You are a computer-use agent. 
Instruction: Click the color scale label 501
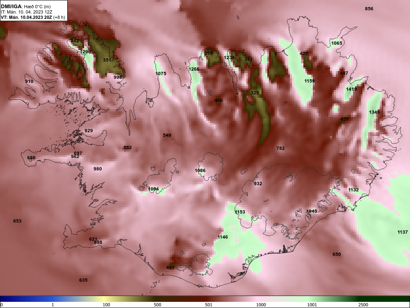click(x=209, y=305)
